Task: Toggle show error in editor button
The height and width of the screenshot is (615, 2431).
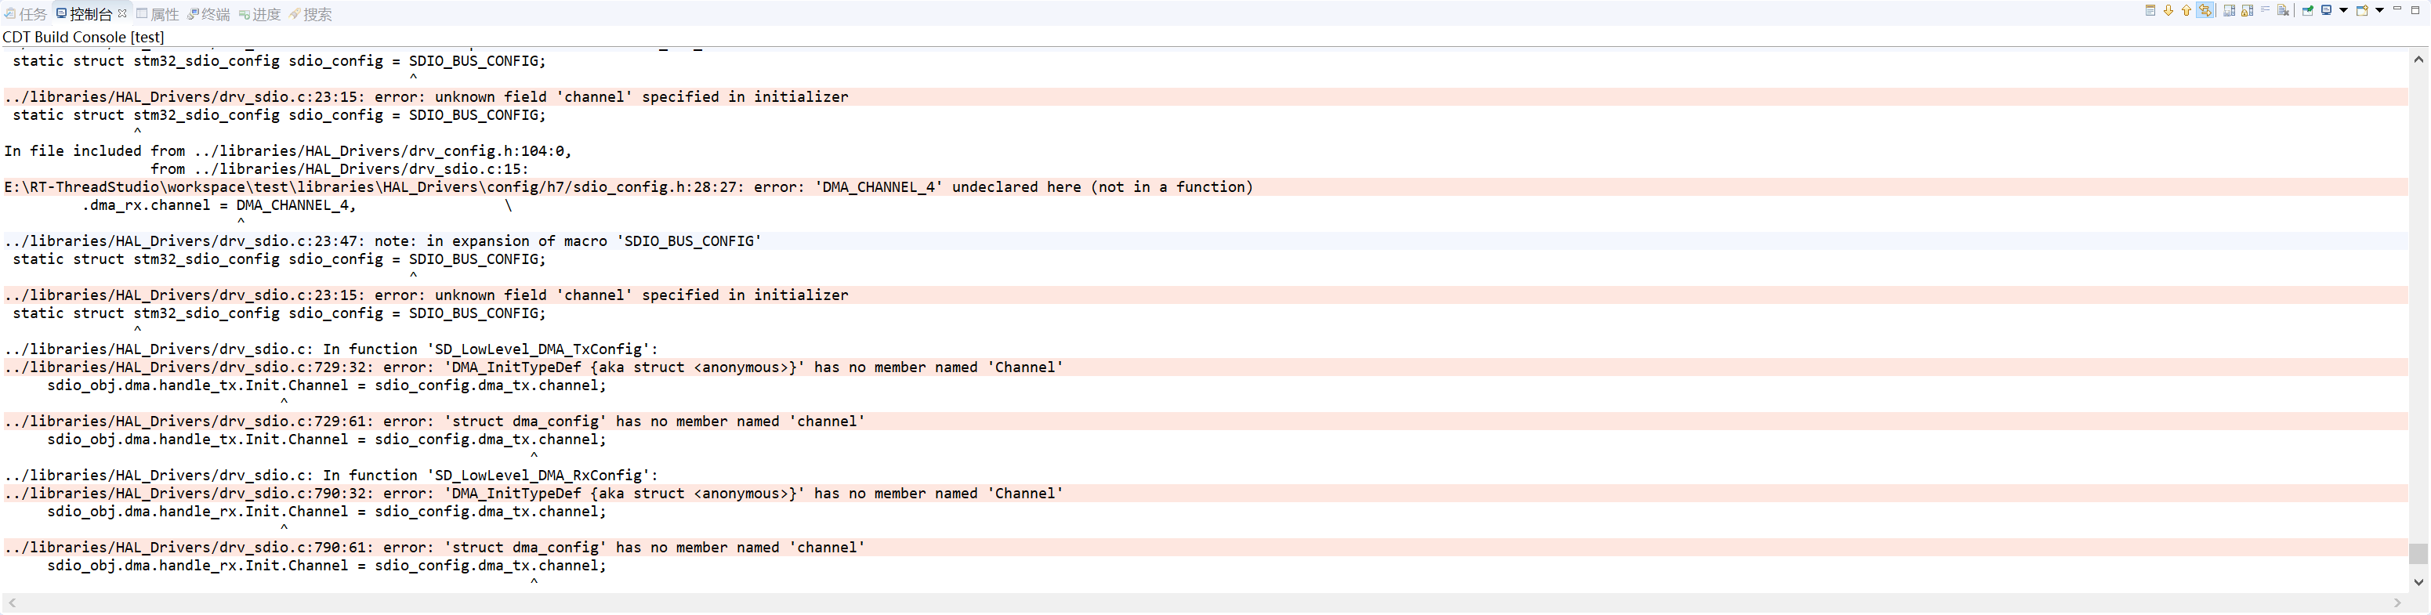Action: pyautogui.click(x=2205, y=10)
